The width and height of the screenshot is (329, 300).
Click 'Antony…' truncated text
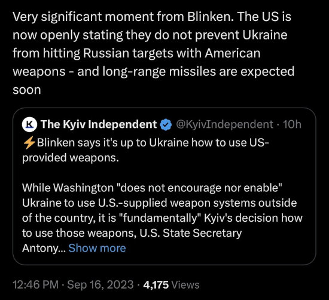[44, 248]
